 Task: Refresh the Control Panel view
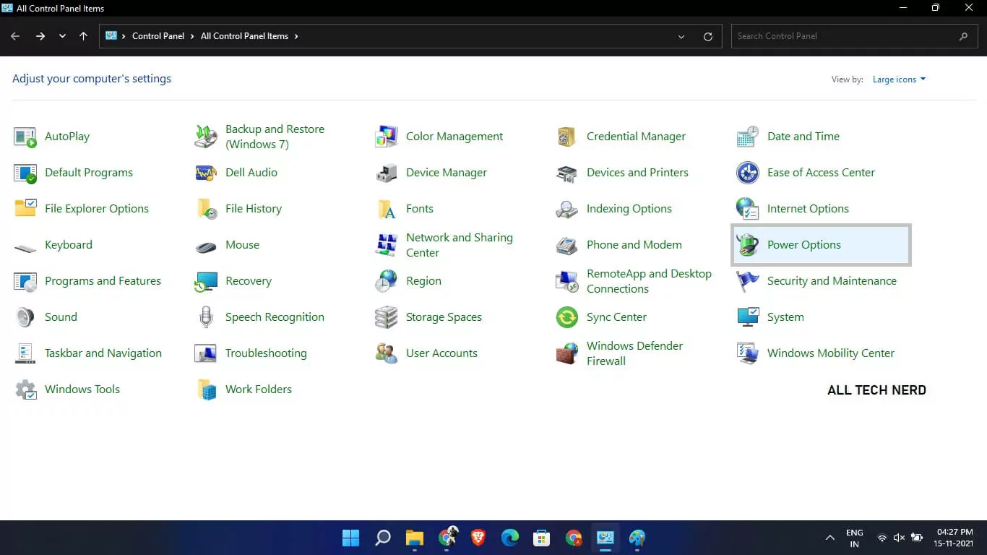click(x=708, y=36)
